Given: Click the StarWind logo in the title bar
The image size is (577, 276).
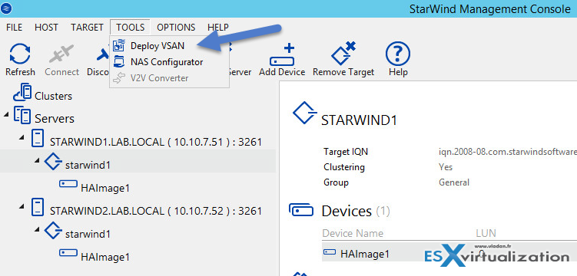Looking at the screenshot, I should 6,8.
